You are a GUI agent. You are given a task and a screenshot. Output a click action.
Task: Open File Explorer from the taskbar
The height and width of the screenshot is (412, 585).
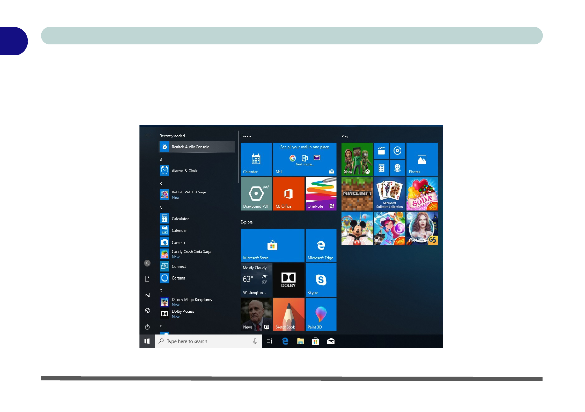click(300, 341)
